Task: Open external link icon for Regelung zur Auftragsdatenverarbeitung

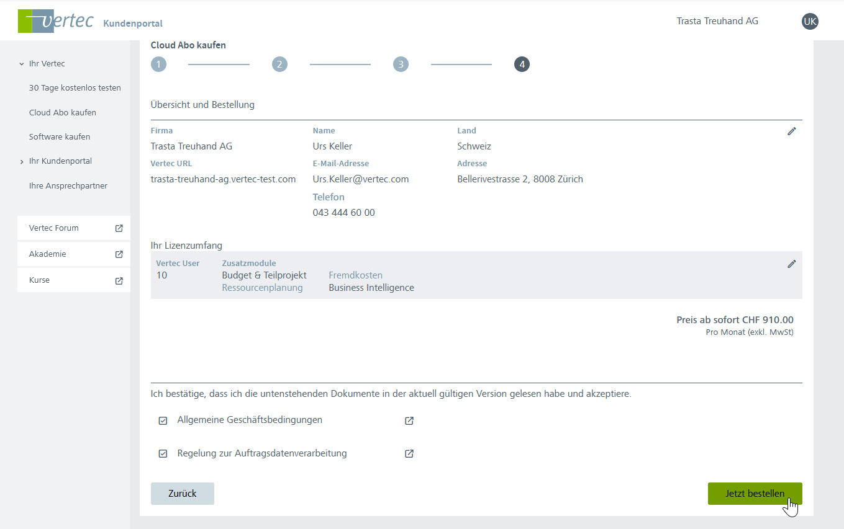Action: [x=409, y=454]
